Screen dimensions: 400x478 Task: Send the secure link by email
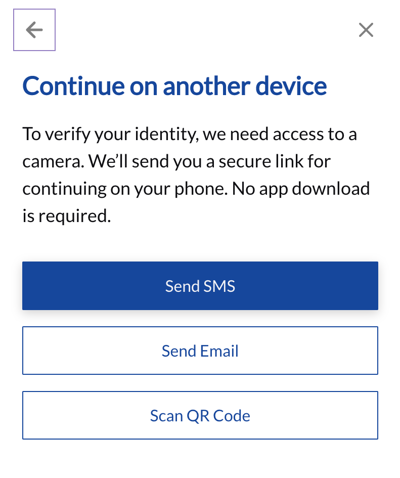[x=200, y=351]
